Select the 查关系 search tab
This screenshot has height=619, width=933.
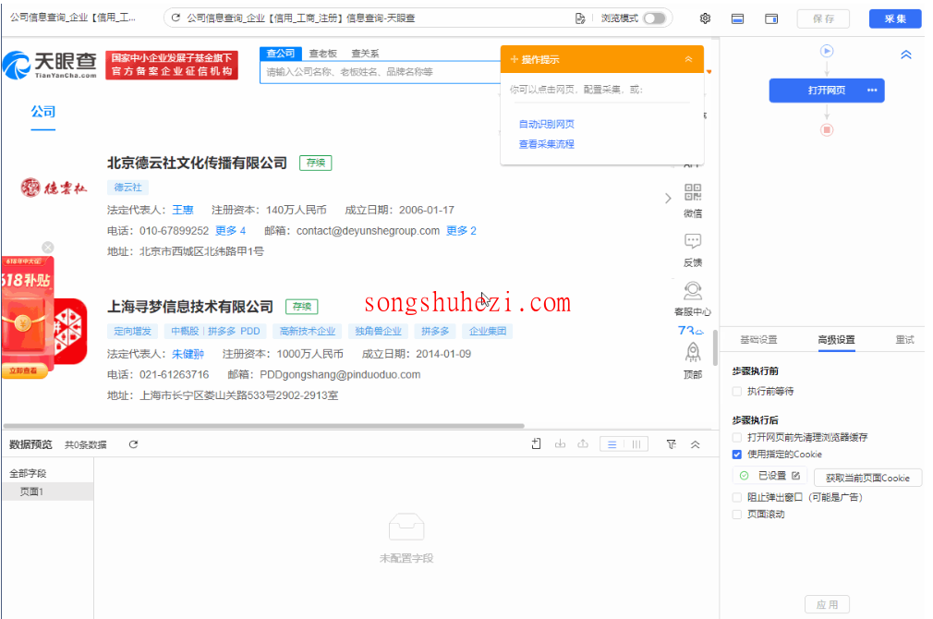coord(365,54)
